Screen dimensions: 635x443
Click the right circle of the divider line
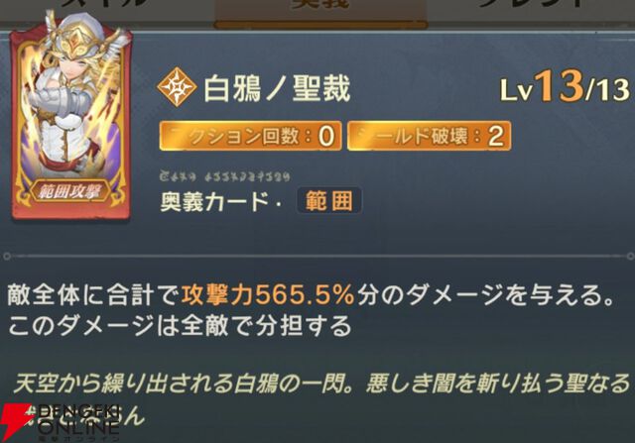(631, 256)
